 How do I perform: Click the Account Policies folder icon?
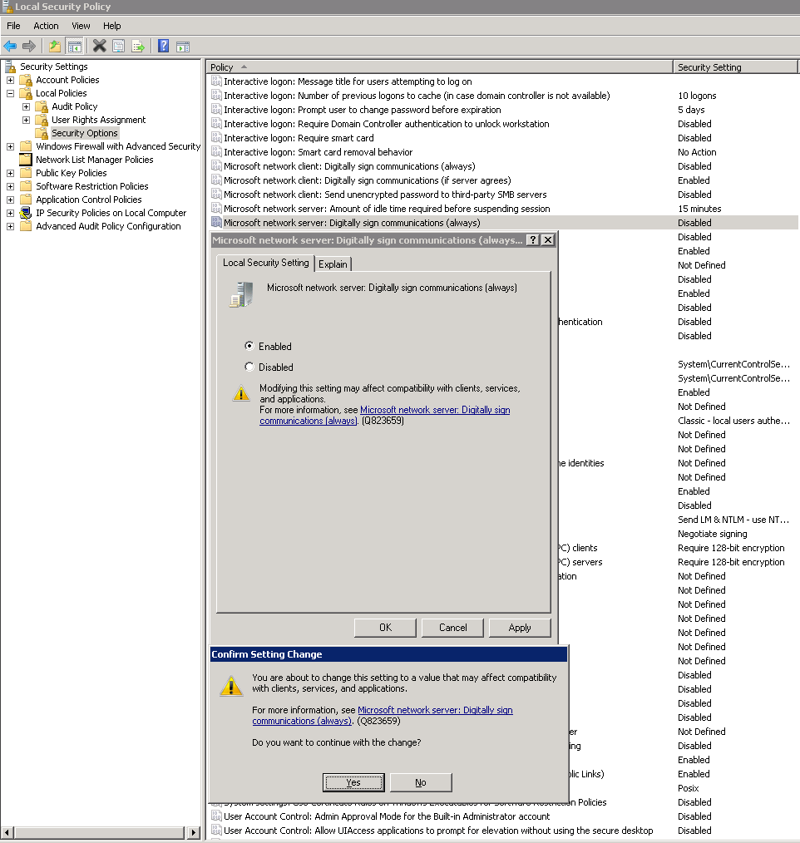(x=26, y=80)
